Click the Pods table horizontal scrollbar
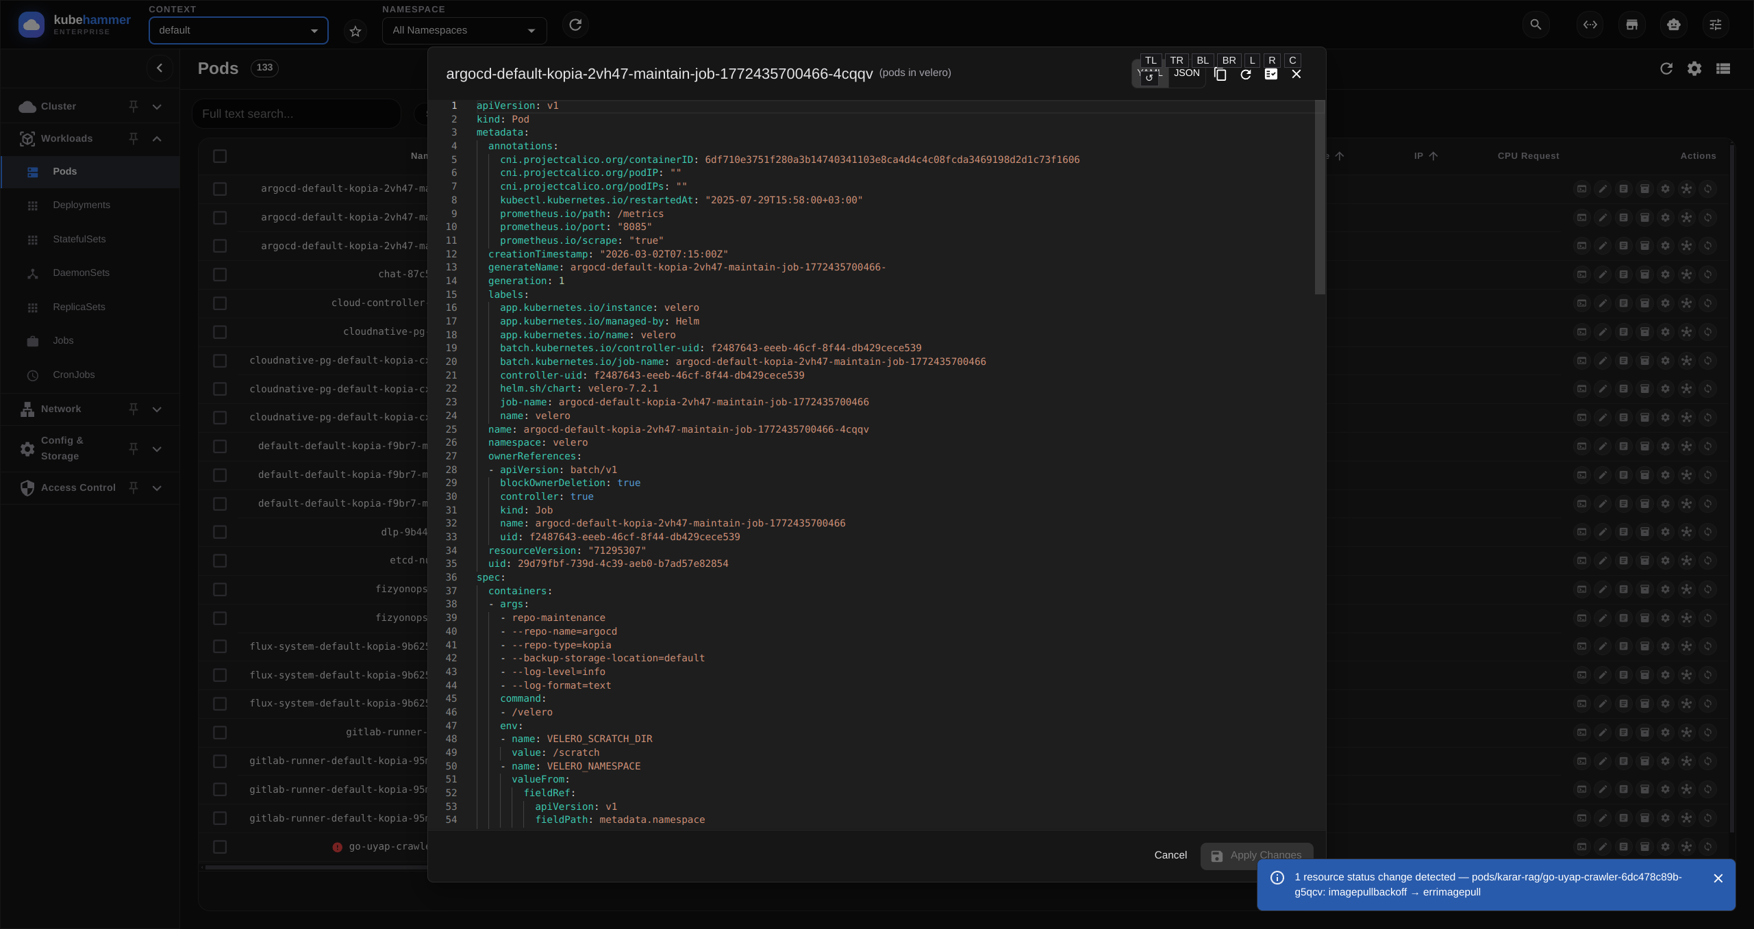Screen dimensions: 1754x929 click(315, 867)
